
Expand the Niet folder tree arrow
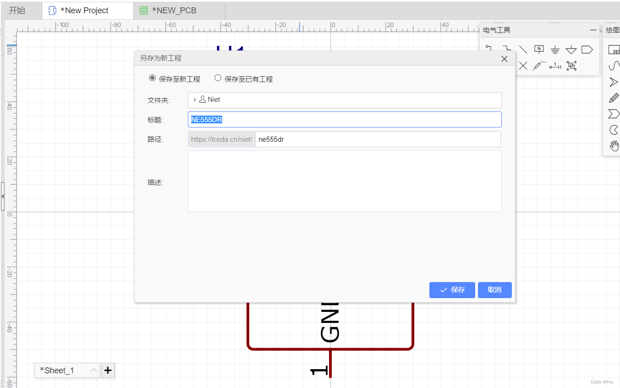[x=195, y=100]
